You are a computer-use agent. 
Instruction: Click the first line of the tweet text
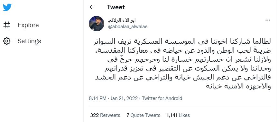[x=180, y=42]
